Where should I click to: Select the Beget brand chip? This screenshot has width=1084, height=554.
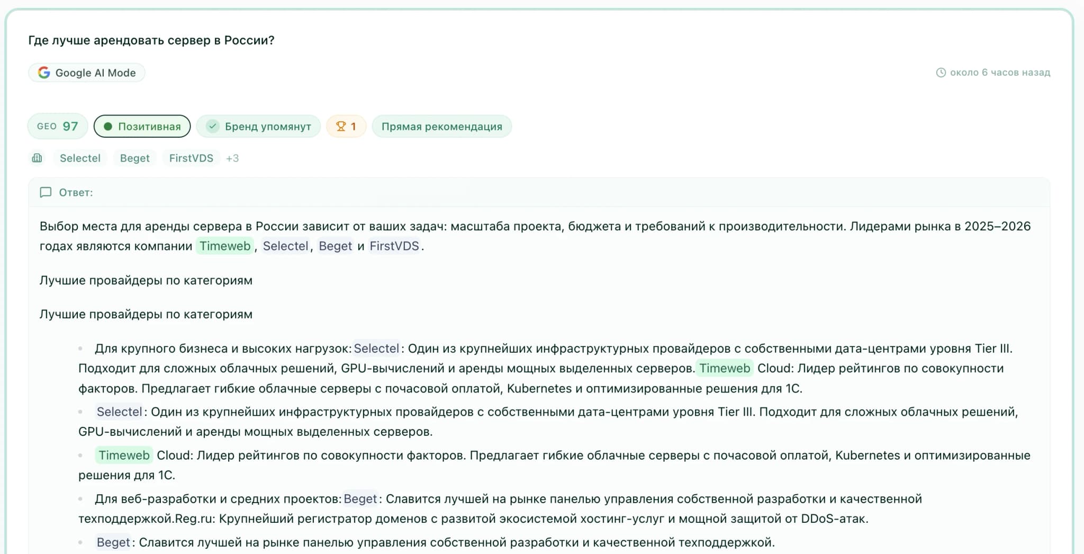pos(134,158)
